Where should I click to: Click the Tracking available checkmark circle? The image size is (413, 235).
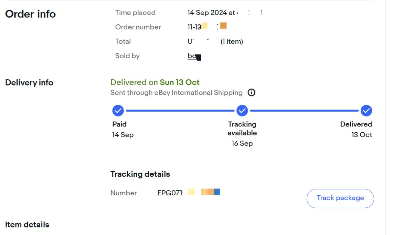242,111
